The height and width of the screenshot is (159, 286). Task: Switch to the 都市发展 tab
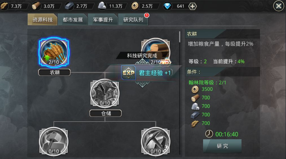coord(73,20)
